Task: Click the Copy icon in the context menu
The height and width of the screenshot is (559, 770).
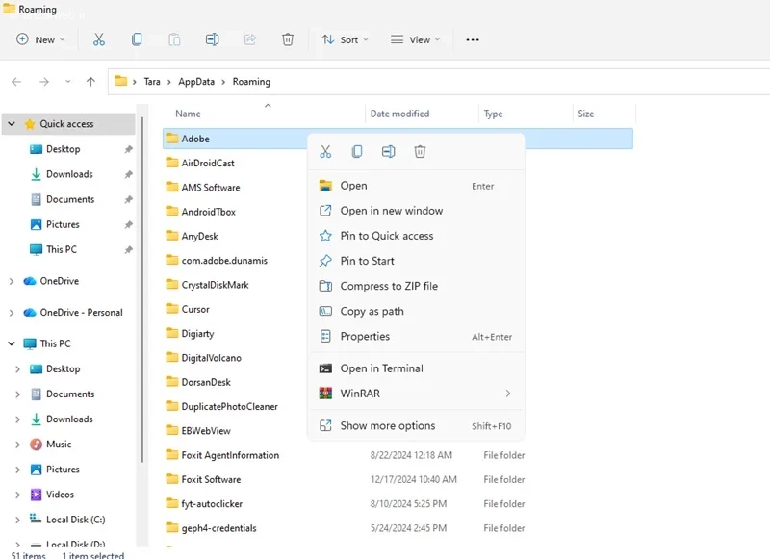Action: coord(357,152)
